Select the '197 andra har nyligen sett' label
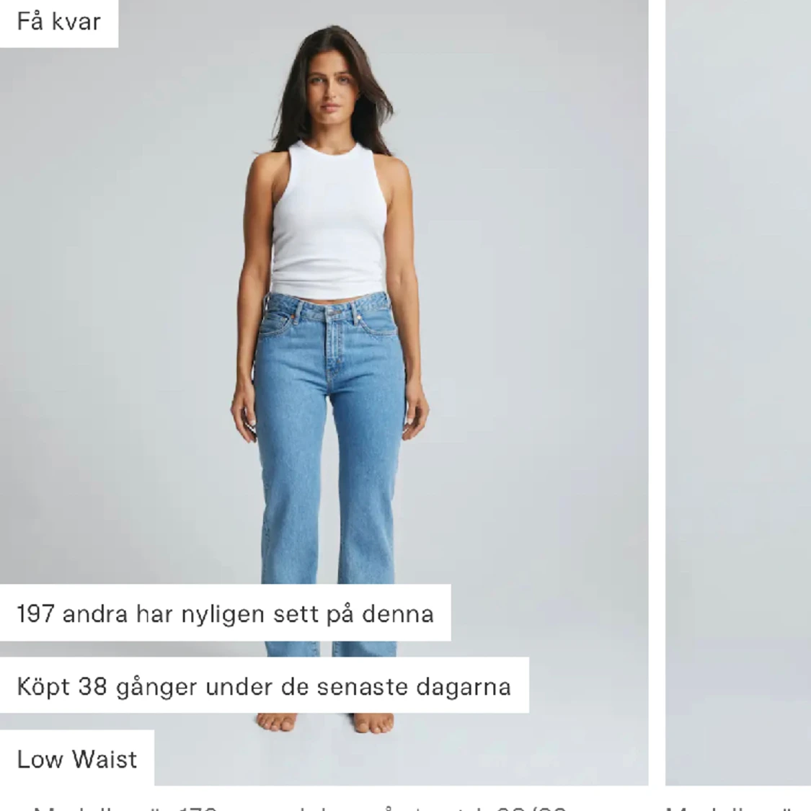 [225, 613]
